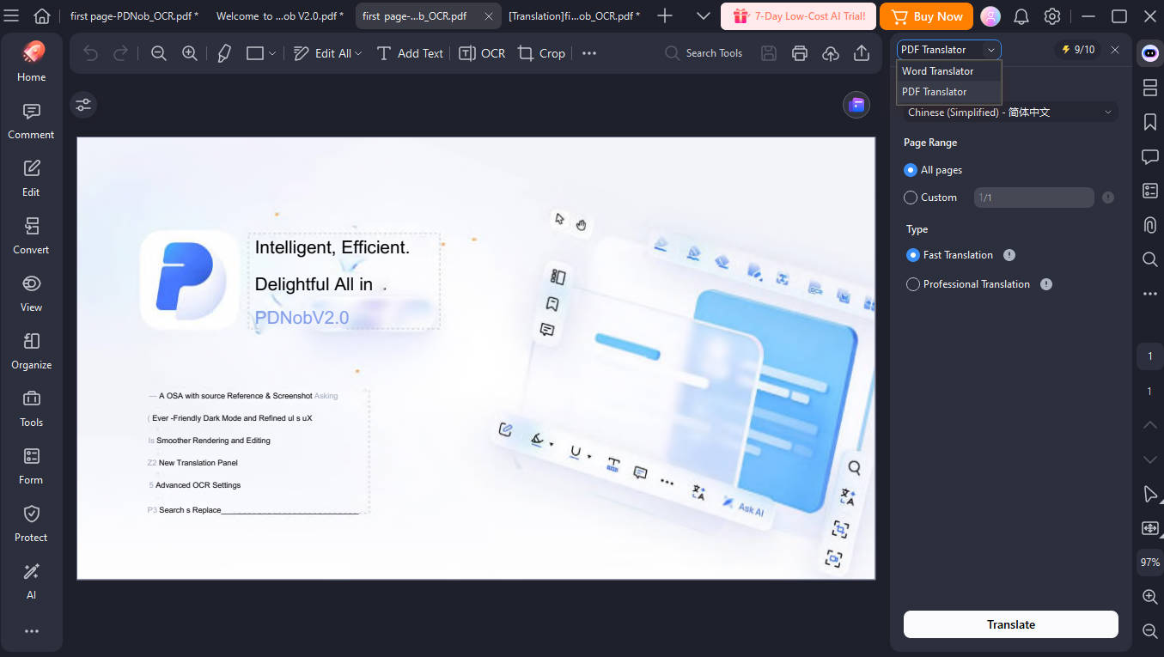Screen dimensions: 1164x657
Task: Open the AI tools in sidebar
Action: tap(31, 581)
